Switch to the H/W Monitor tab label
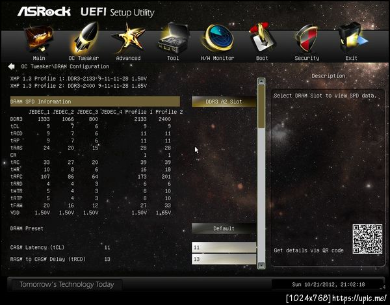 click(217, 59)
